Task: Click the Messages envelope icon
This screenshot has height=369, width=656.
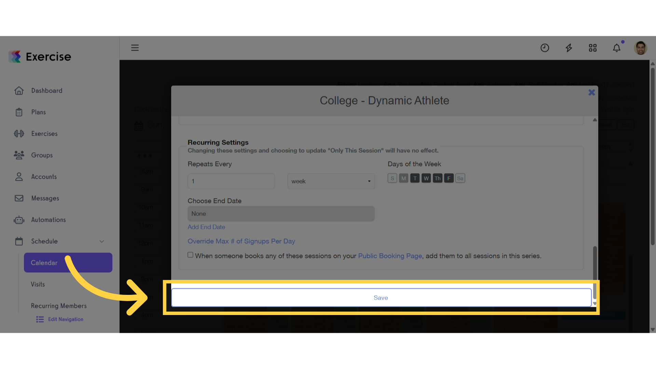Action: 19,198
